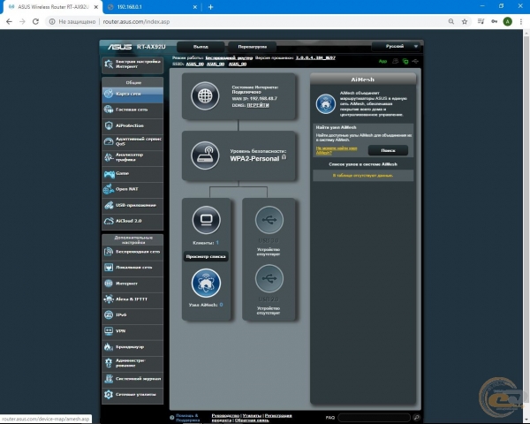Click the Перезагрузка reboot button
This screenshot has height=424, width=530.
point(252,47)
